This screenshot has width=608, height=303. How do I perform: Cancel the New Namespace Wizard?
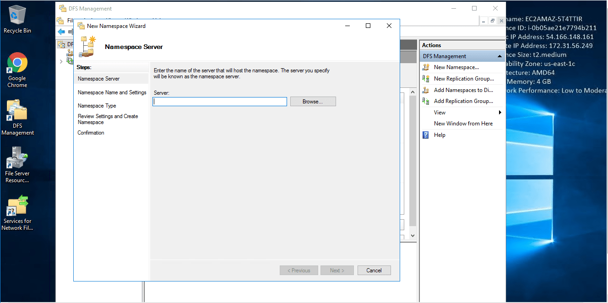coord(374,271)
